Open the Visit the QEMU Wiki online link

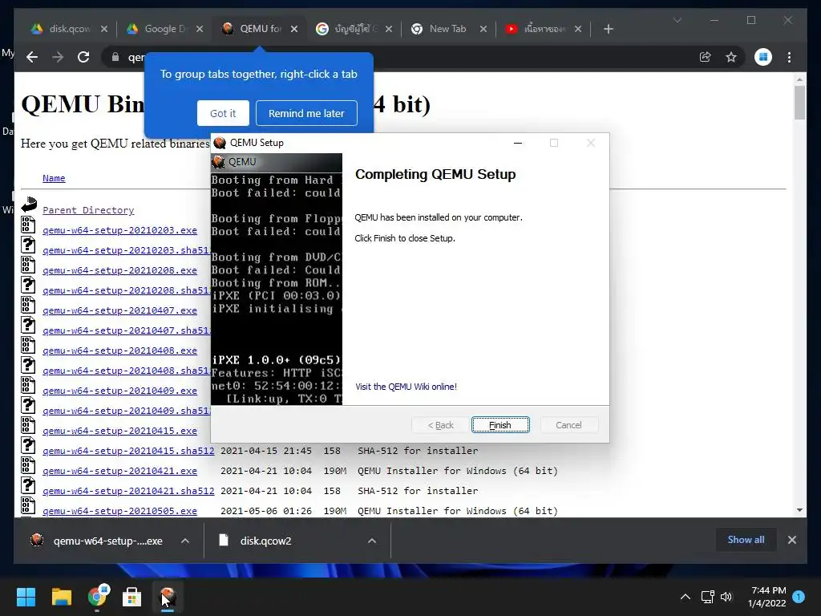[406, 387]
